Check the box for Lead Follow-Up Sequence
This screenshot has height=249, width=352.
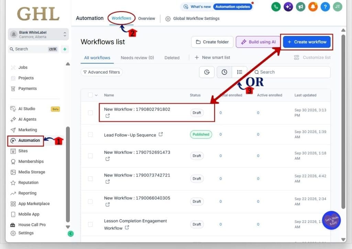[90, 134]
